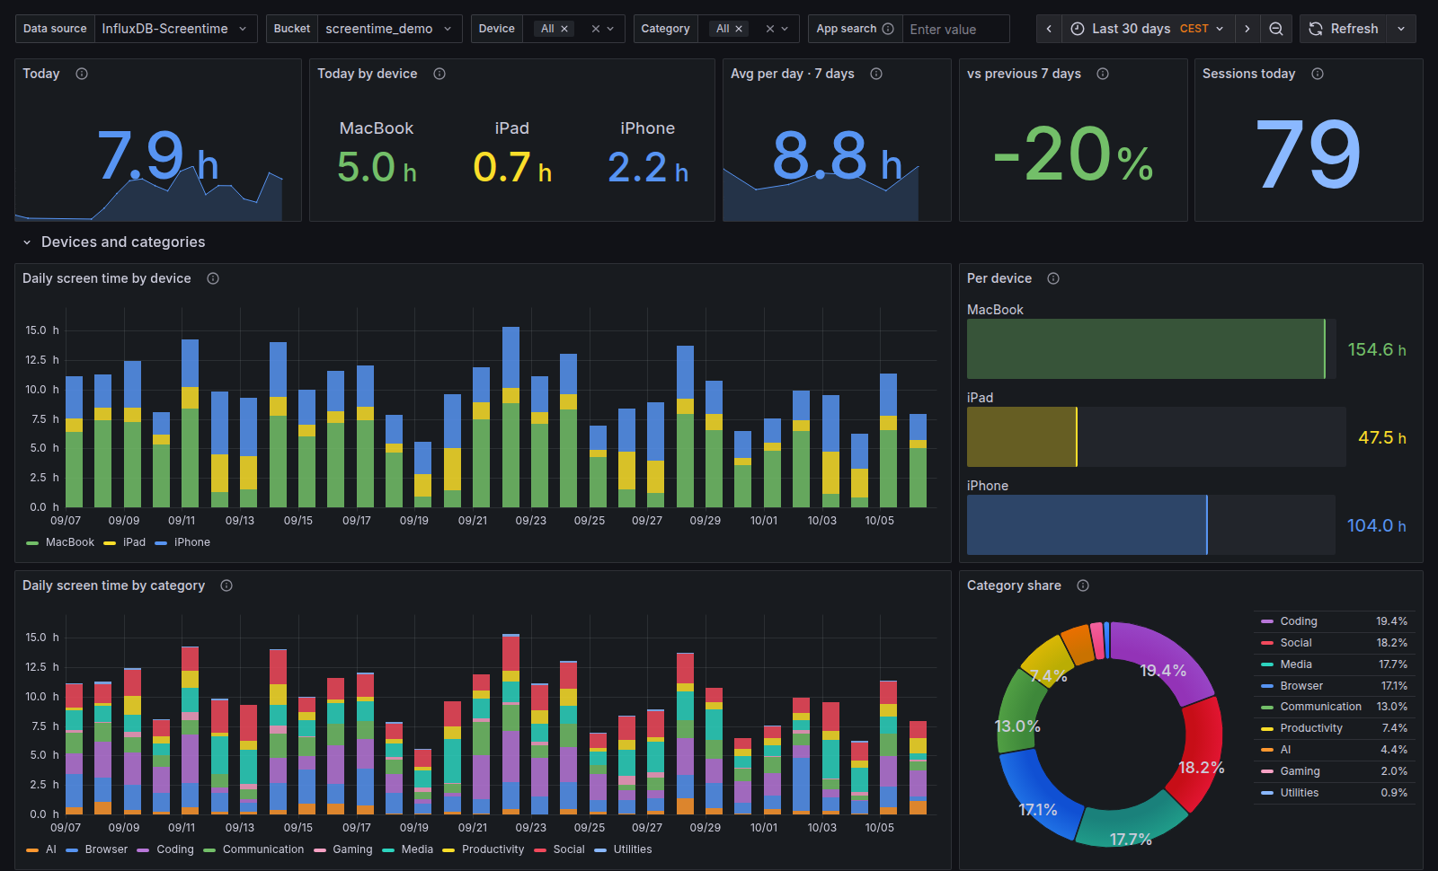The image size is (1438, 871).
Task: Remove the All tag from the Category filter
Action: point(739,29)
